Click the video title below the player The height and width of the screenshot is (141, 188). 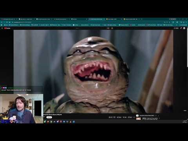(x=52, y=114)
